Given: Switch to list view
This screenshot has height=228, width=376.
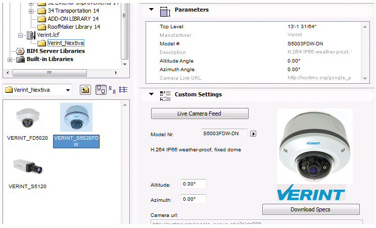Looking at the screenshot, I should pyautogui.click(x=123, y=90).
